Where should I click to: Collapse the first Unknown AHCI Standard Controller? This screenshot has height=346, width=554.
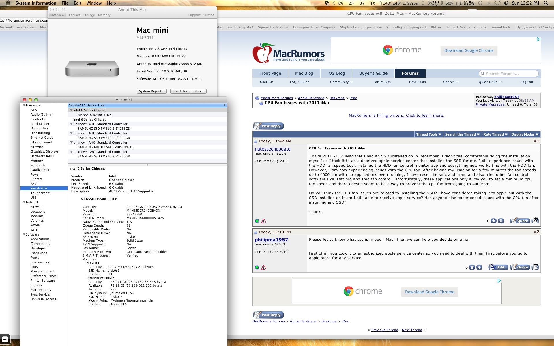[x=71, y=124]
